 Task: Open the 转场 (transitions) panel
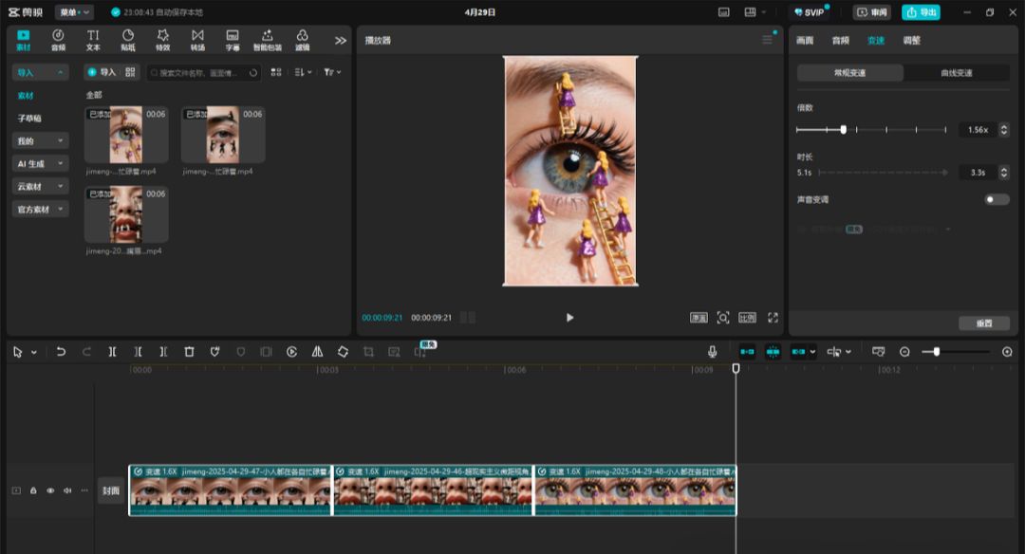pos(197,40)
